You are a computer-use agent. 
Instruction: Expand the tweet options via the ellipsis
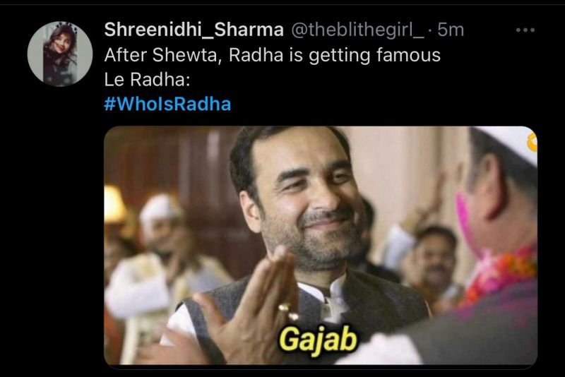[525, 30]
